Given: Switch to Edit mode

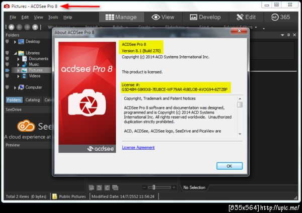Looking at the screenshot, I should tap(246, 17).
